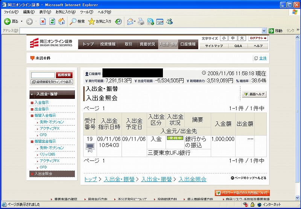This screenshot has width=301, height=209.
Task: Click the stock symbol search input field
Action: click(x=43, y=75)
